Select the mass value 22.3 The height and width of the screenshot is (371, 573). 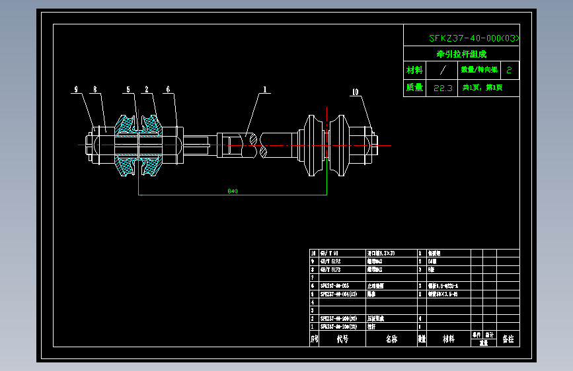pyautogui.click(x=443, y=88)
